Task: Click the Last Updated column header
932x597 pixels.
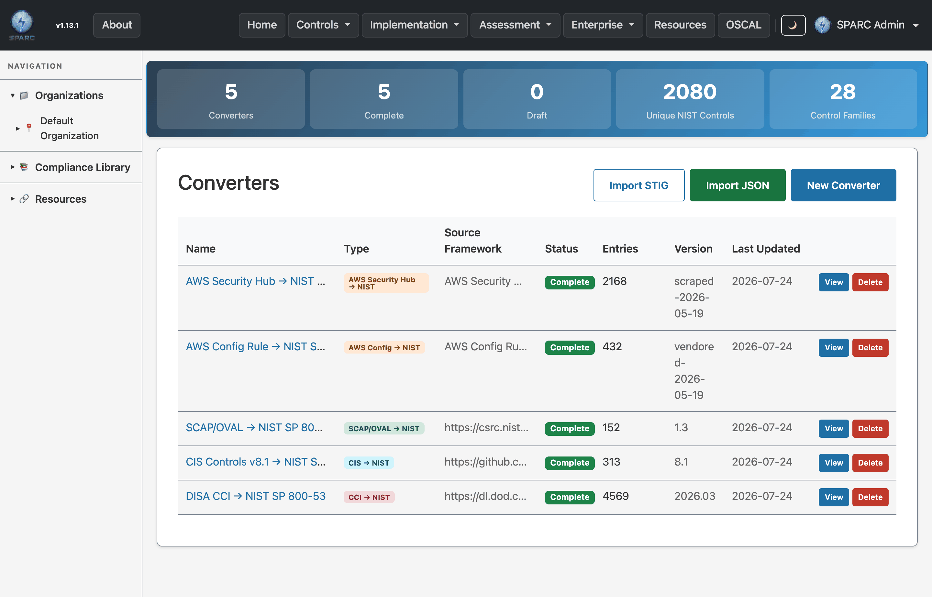Action: [766, 249]
